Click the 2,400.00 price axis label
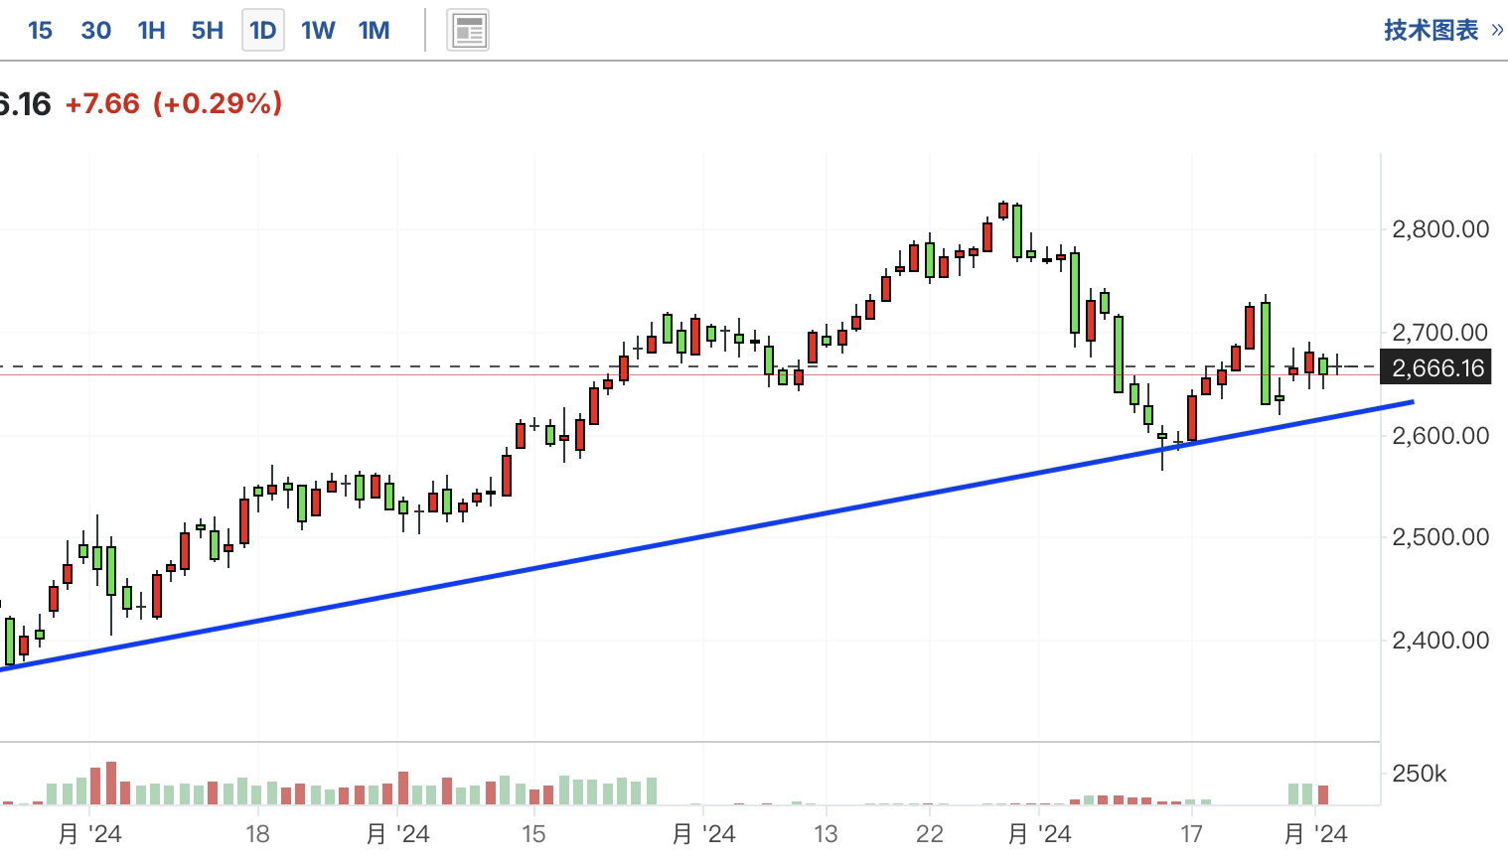Screen dimensions: 1508x864 1440,641
